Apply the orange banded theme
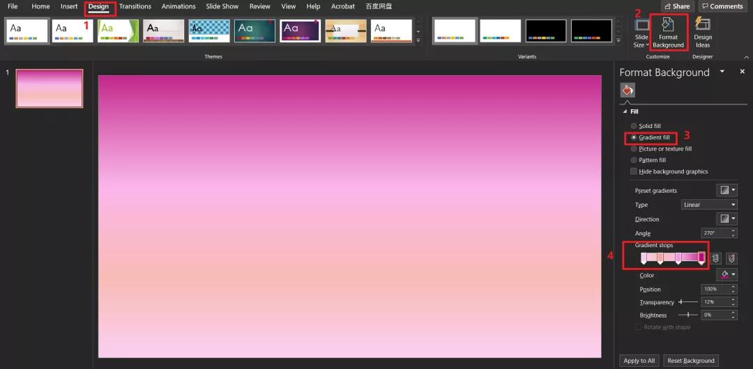The height and width of the screenshot is (369, 753). (x=346, y=31)
